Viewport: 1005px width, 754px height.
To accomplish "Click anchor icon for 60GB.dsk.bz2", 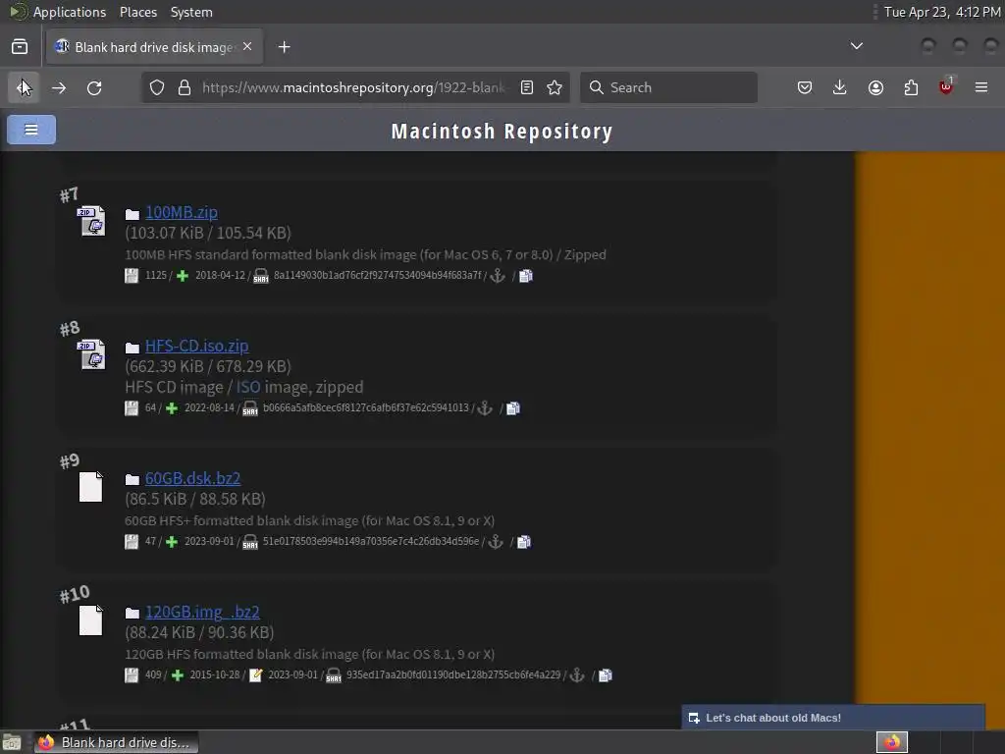I will coord(496,542).
